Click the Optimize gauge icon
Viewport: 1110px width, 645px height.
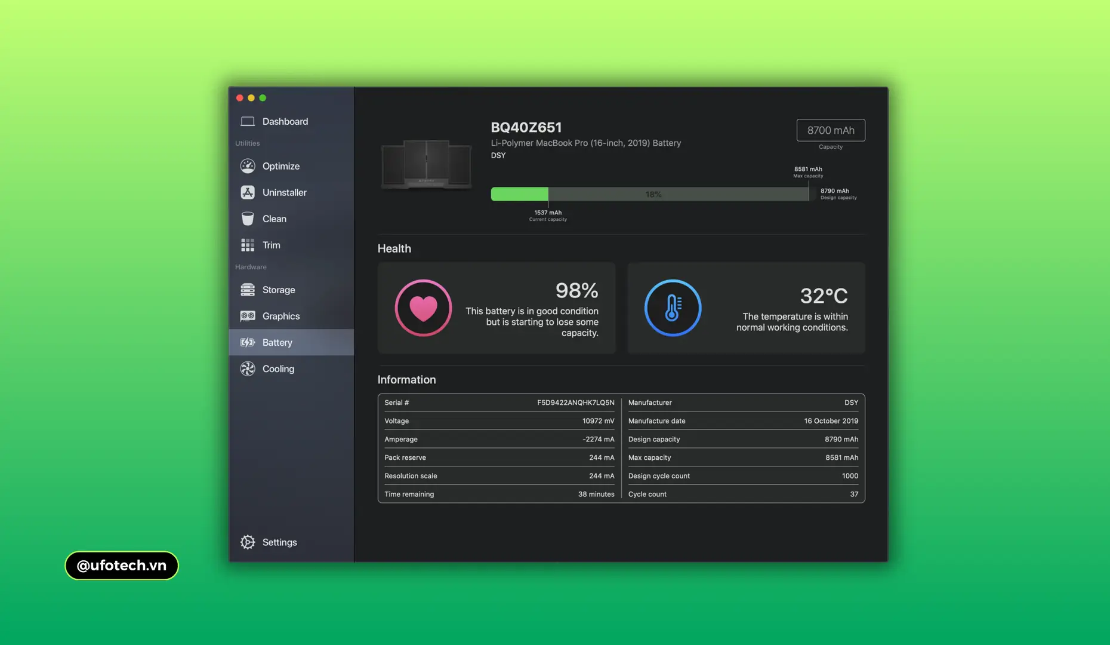pos(248,166)
